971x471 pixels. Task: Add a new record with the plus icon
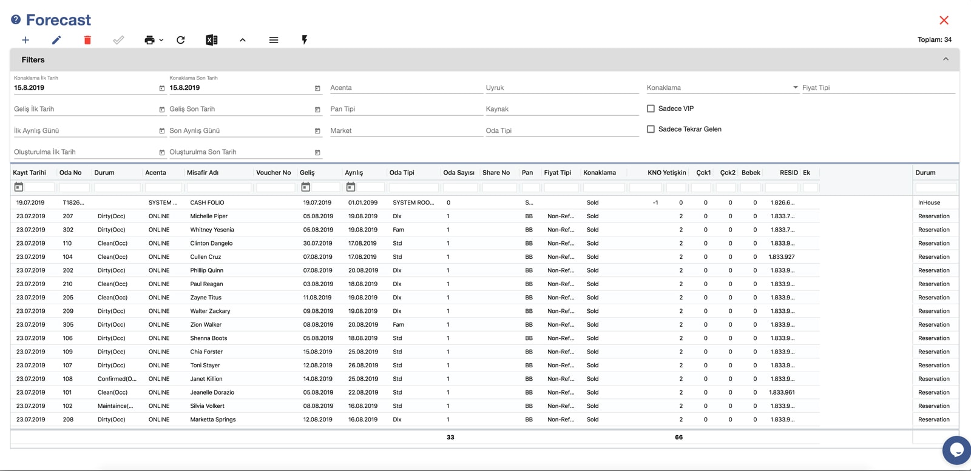(25, 40)
